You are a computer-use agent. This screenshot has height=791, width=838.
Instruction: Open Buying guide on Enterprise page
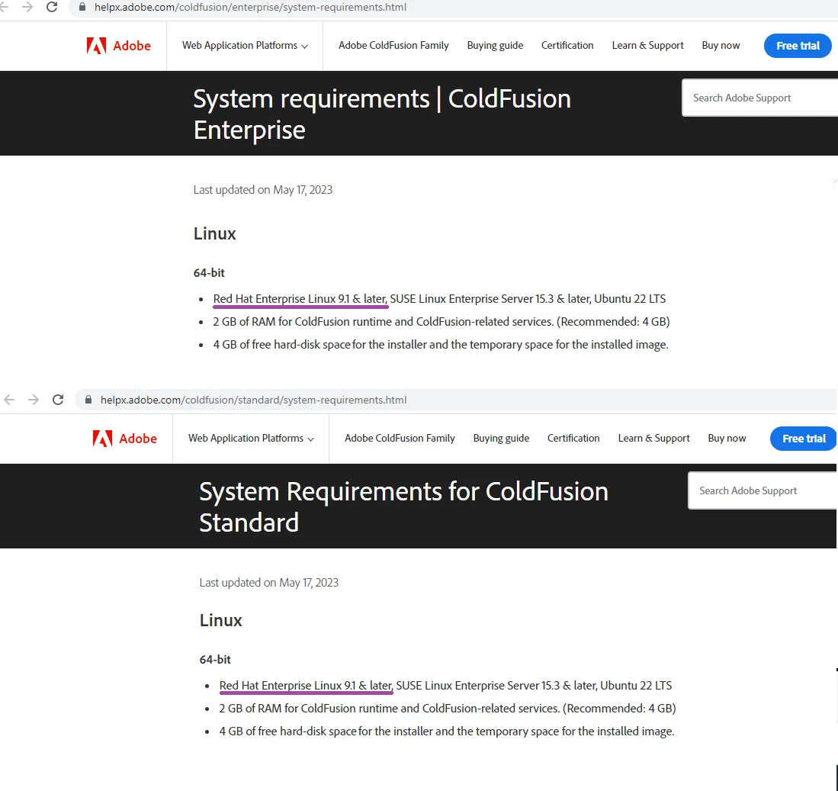(x=495, y=46)
